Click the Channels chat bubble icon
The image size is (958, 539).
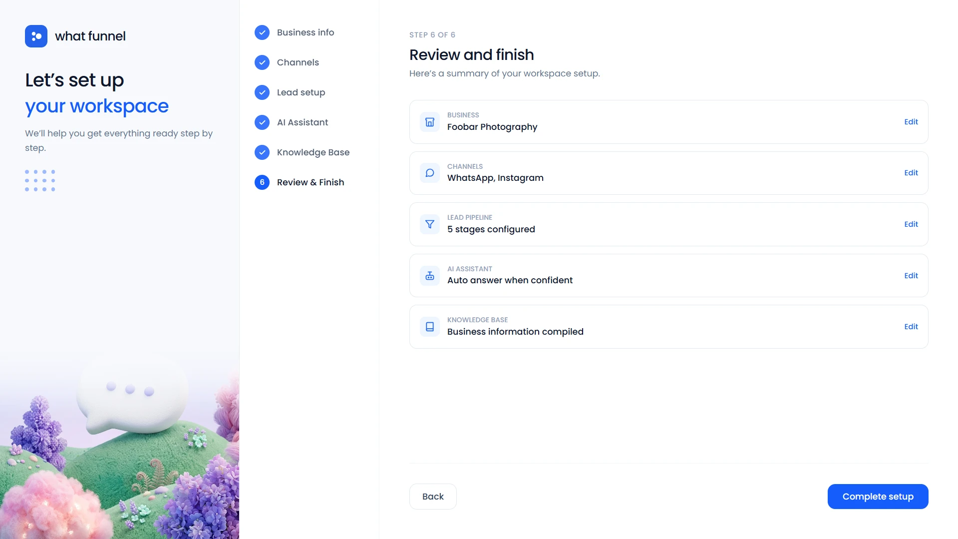[430, 173]
